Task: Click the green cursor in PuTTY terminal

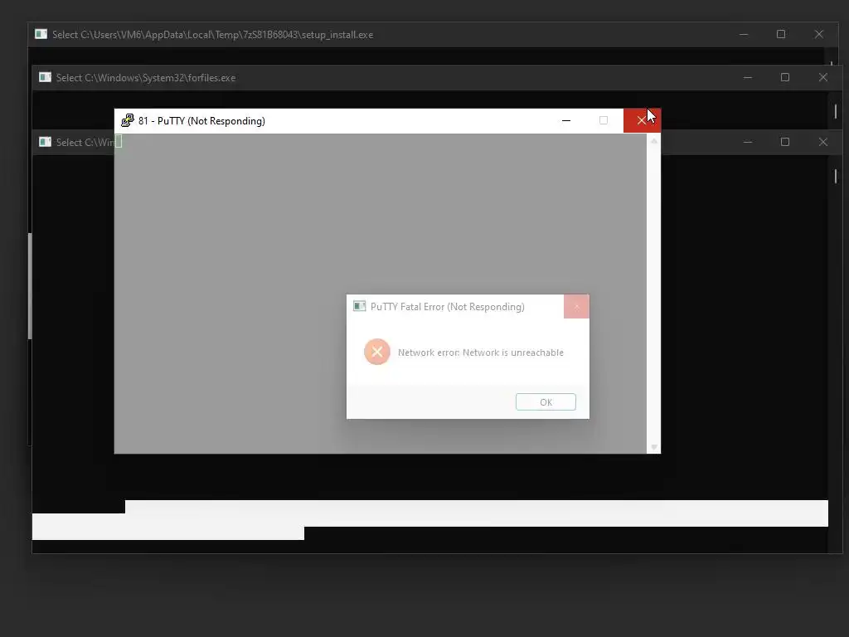Action: [119, 141]
